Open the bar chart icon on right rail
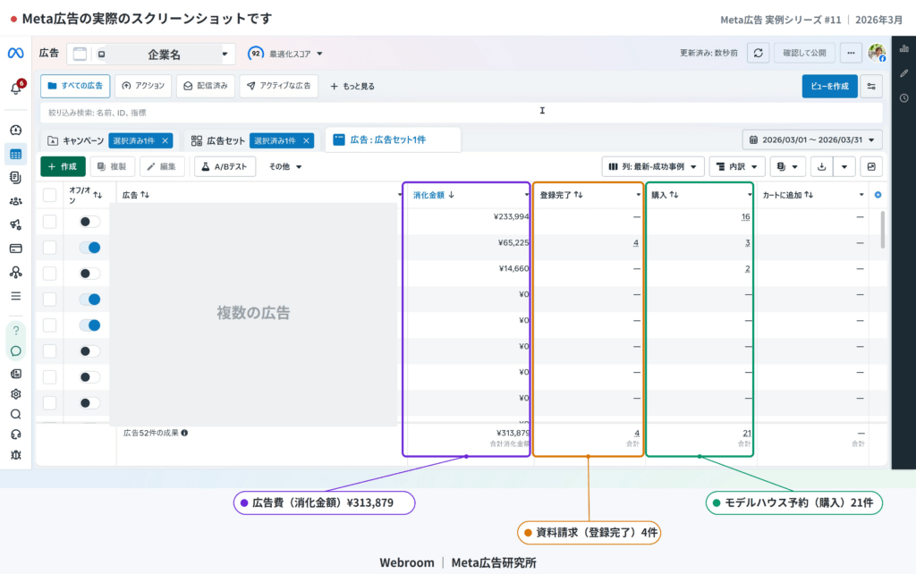Image resolution: width=916 pixels, height=574 pixels. click(x=903, y=49)
